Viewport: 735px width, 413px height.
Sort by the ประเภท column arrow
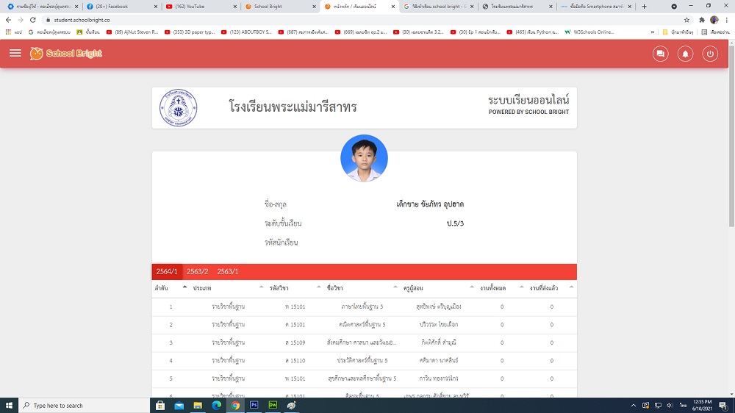(x=261, y=287)
